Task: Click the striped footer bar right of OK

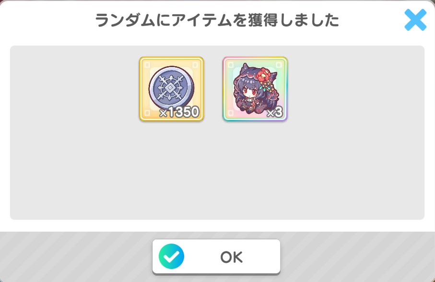Action: [357, 257]
